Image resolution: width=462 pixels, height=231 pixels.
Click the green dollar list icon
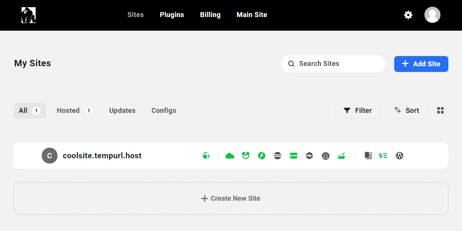[x=383, y=156]
